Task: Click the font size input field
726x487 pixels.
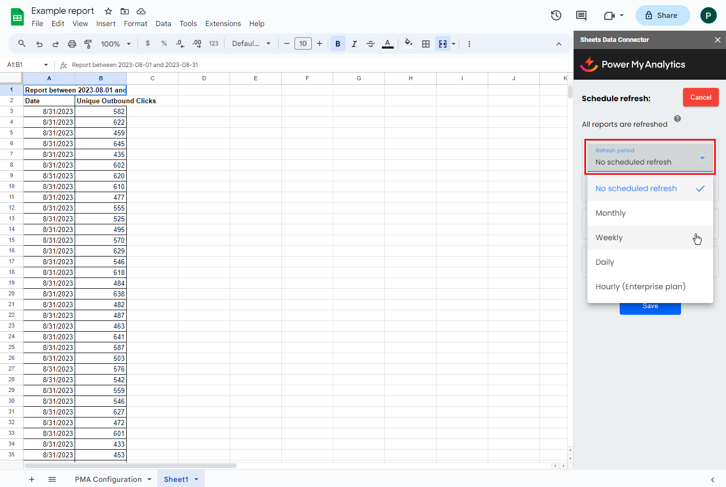Action: click(303, 44)
